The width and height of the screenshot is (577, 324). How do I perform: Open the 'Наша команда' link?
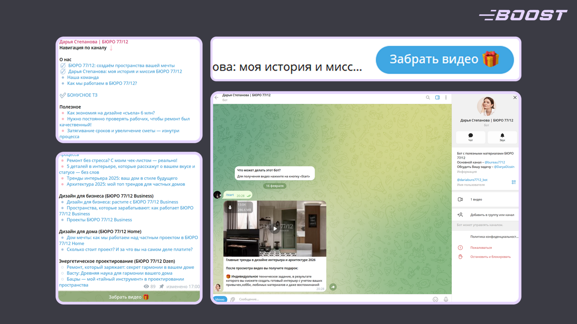(x=83, y=77)
